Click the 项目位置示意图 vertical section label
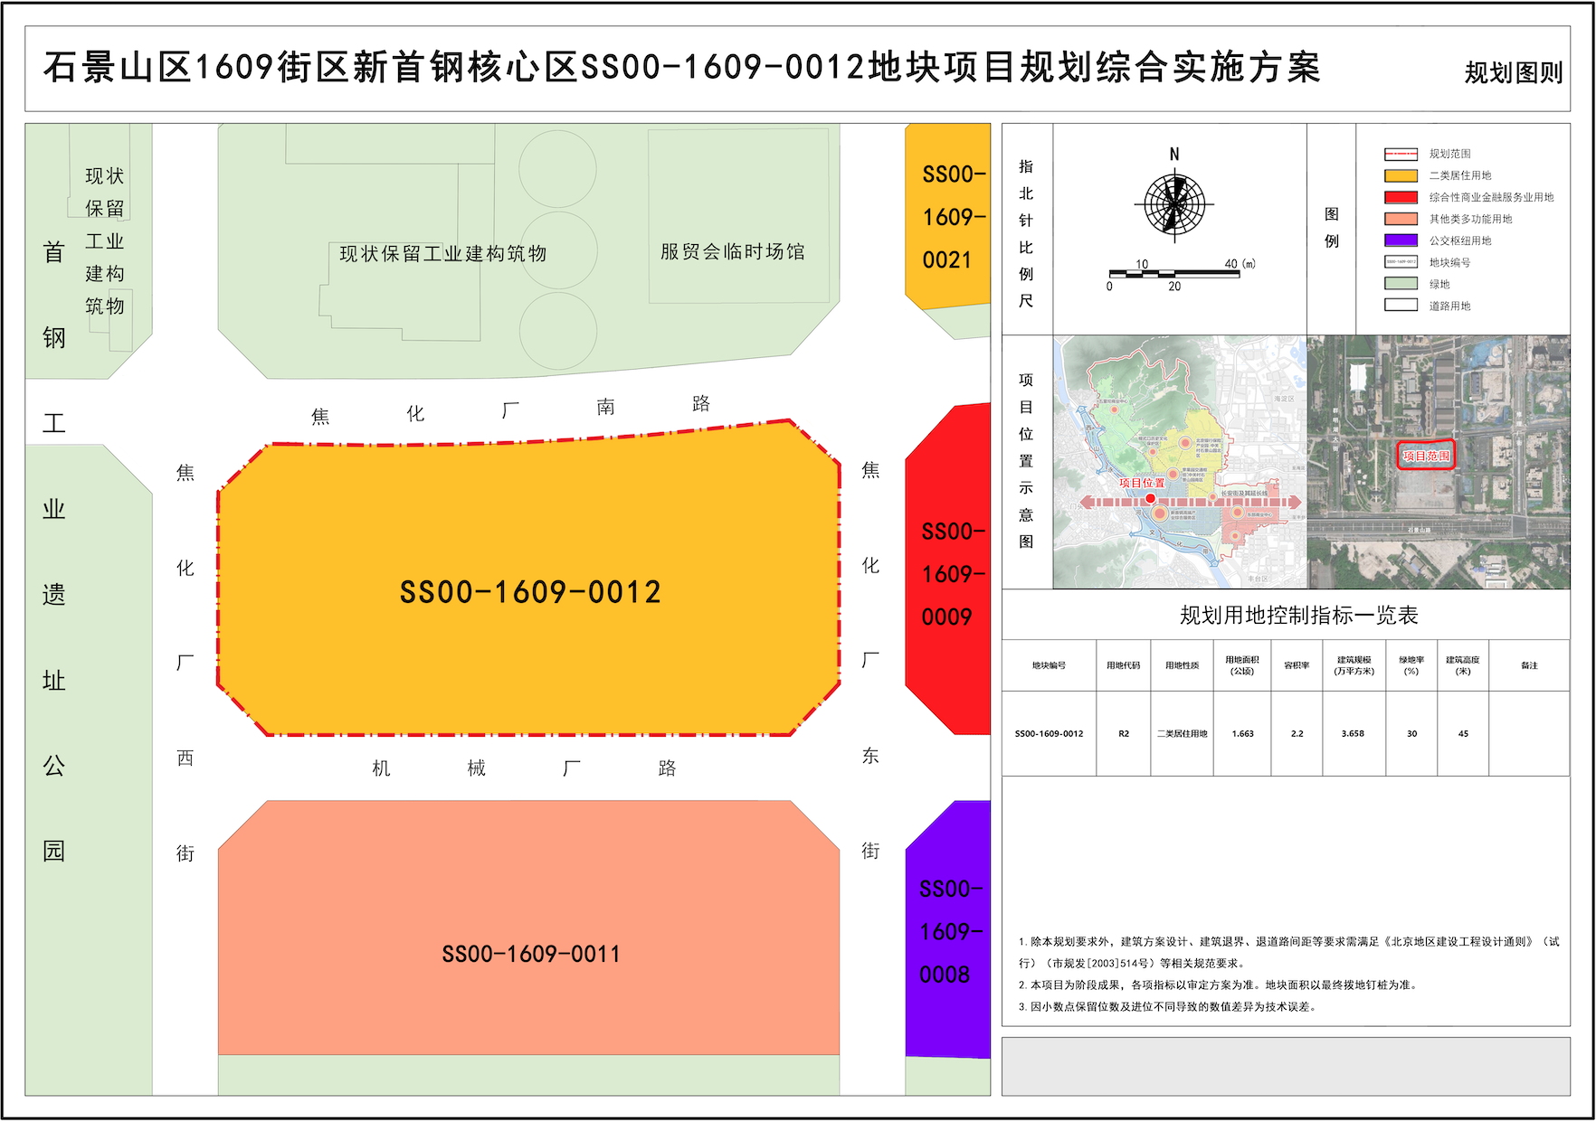The height and width of the screenshot is (1121, 1596). [1026, 461]
